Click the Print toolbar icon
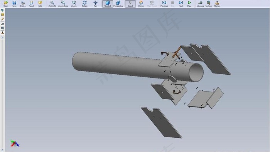270x152 pixels. coord(23,3)
